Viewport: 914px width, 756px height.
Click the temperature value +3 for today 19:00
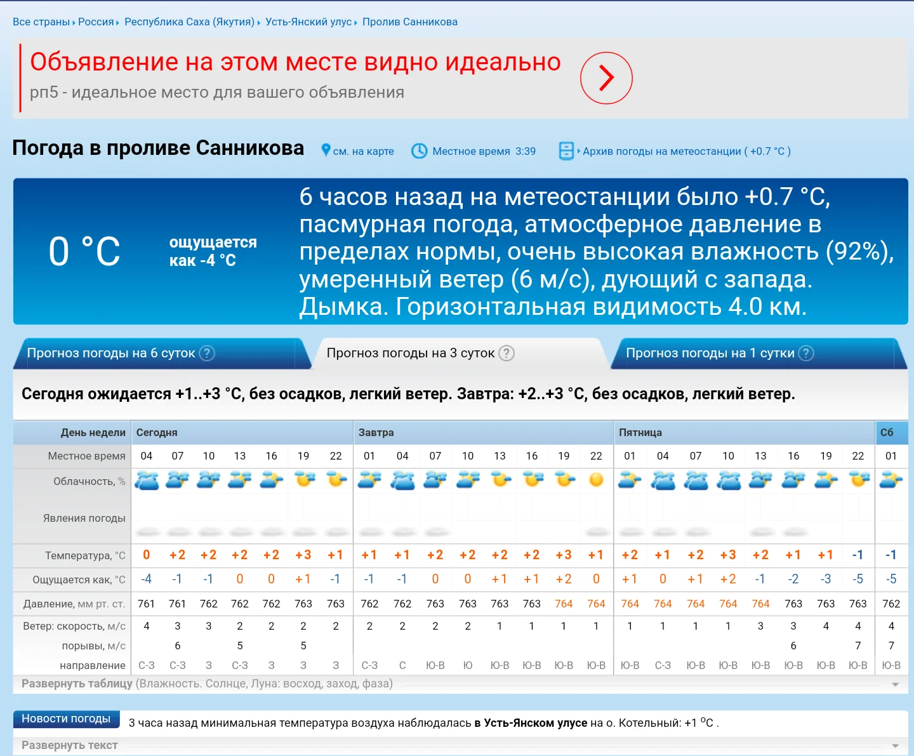click(x=303, y=555)
